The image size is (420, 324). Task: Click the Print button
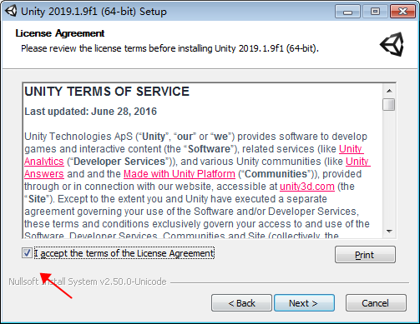point(365,255)
